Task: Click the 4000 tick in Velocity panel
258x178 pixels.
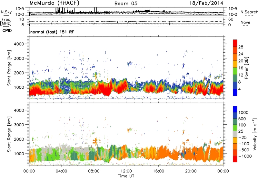Action: coord(19,110)
